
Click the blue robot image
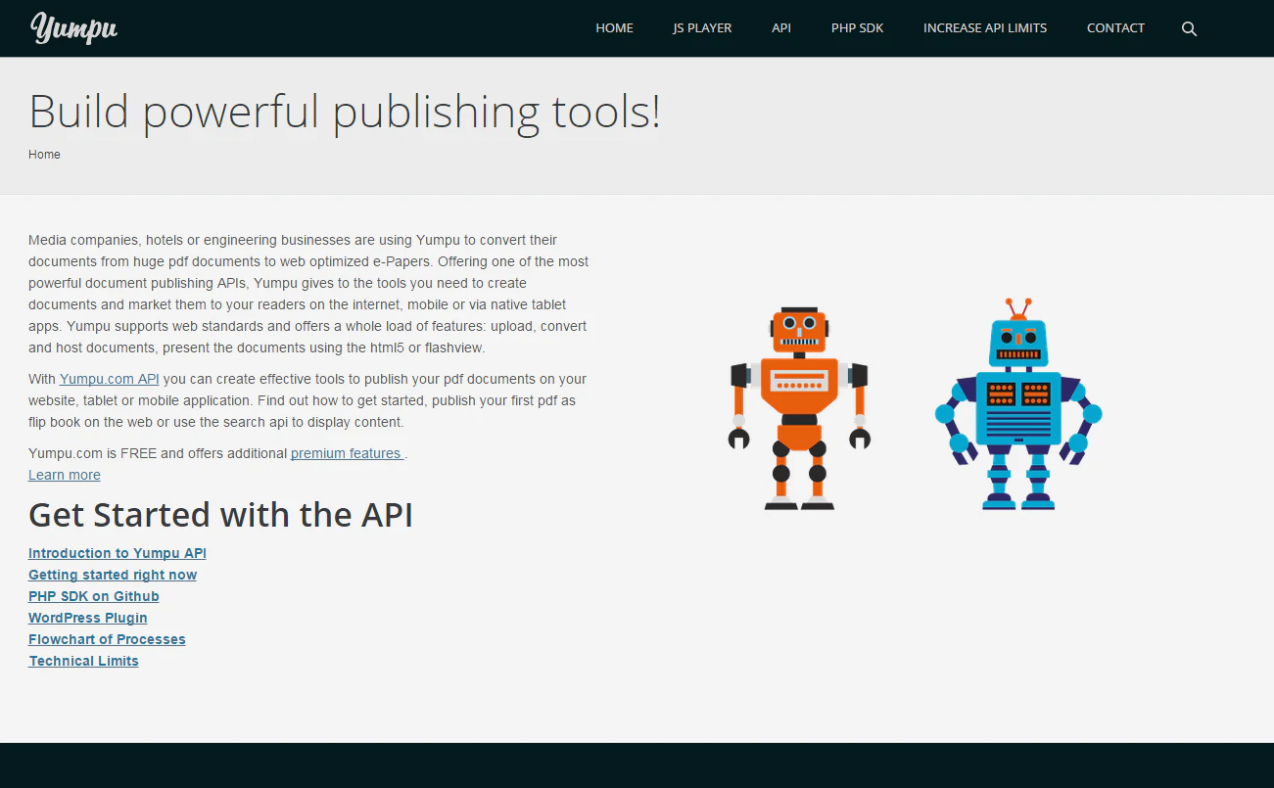pos(1018,404)
